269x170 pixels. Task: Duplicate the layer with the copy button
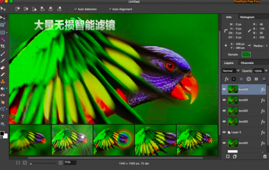[235, 156]
